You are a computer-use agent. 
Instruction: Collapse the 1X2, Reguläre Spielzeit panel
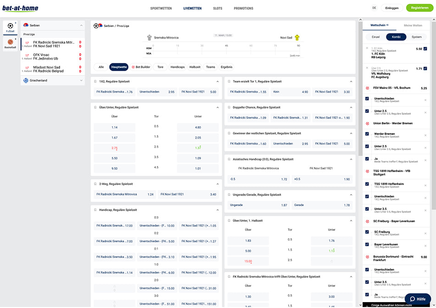pyautogui.click(x=218, y=81)
